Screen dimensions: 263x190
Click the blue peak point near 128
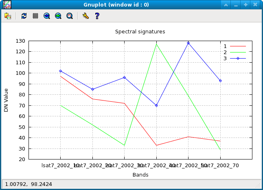click(188, 43)
